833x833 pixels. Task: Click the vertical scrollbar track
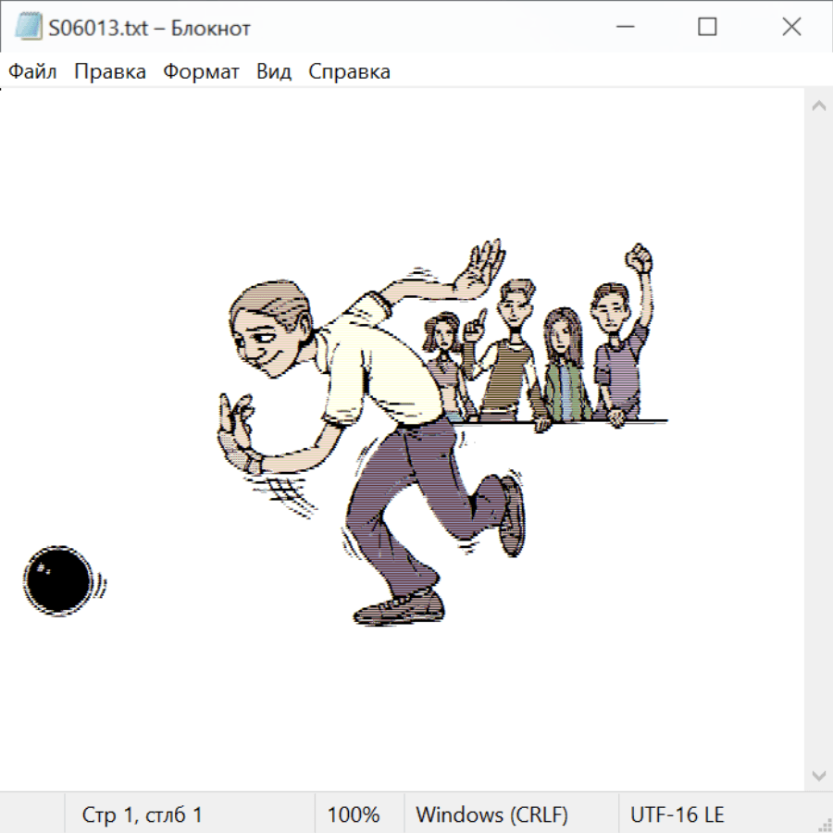pyautogui.click(x=818, y=440)
